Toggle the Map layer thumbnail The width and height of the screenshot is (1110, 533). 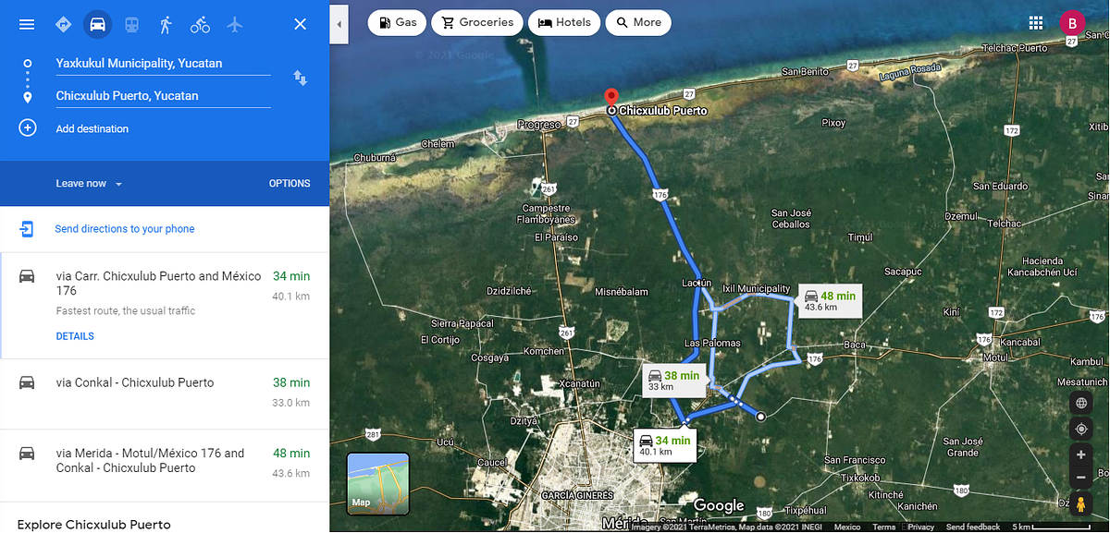pos(378,483)
